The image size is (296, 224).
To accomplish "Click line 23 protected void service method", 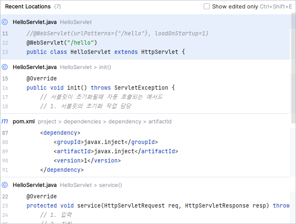I will tap(158, 205).
